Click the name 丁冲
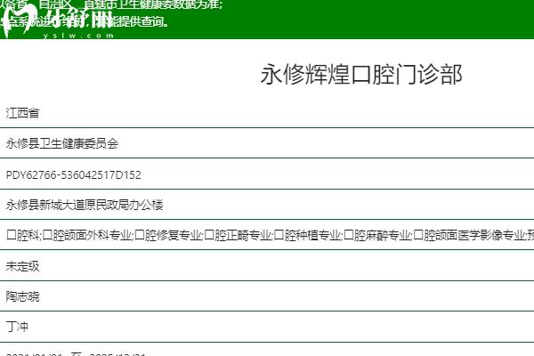This screenshot has width=534, height=356. 17,327
